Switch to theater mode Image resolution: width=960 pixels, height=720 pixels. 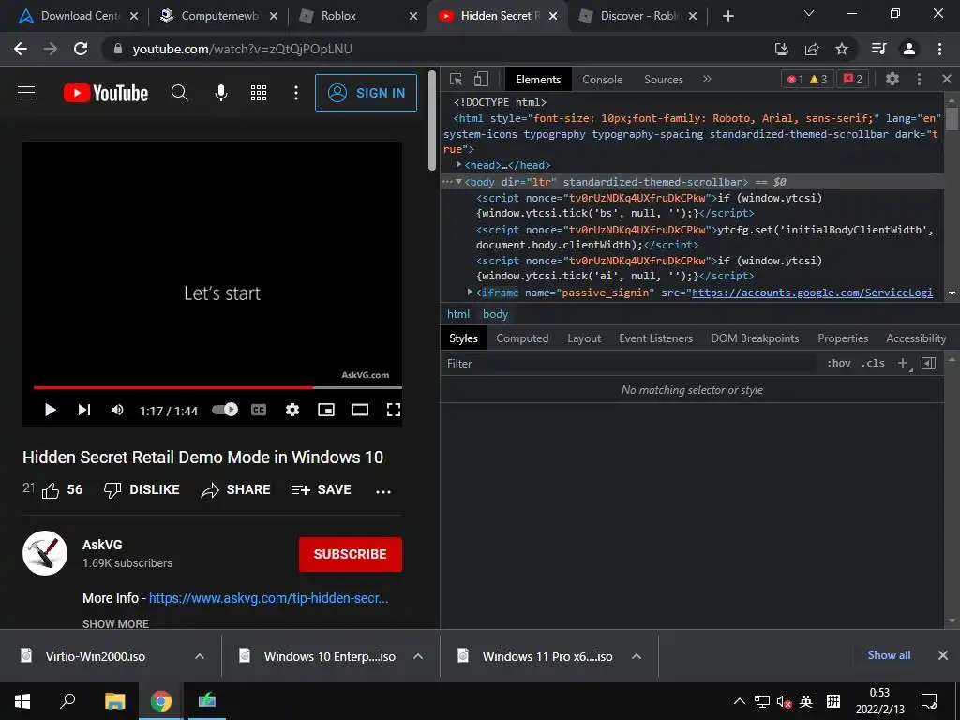click(x=360, y=410)
